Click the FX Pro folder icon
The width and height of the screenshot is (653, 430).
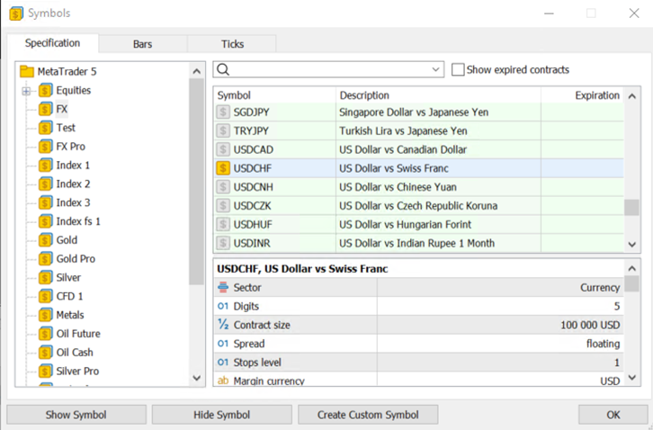click(45, 147)
